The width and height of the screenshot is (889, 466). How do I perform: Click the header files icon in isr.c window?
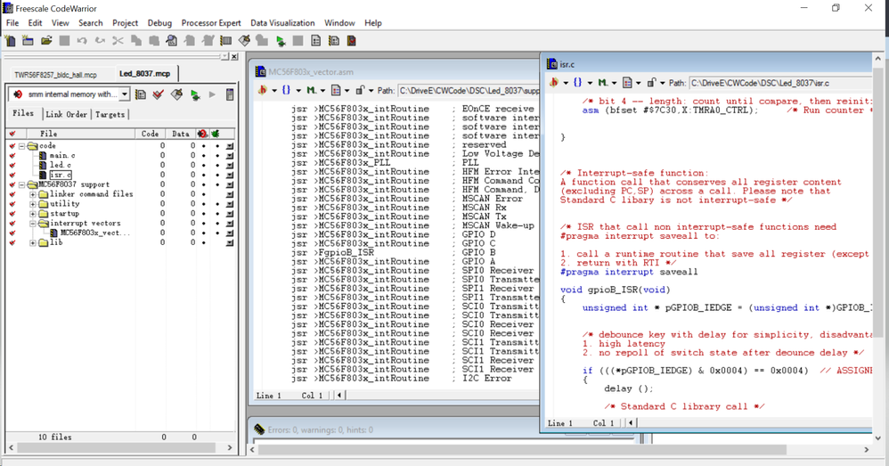pos(554,82)
